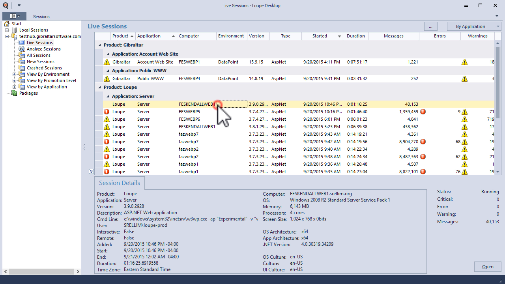Sort by the Computer column header

coord(196,36)
